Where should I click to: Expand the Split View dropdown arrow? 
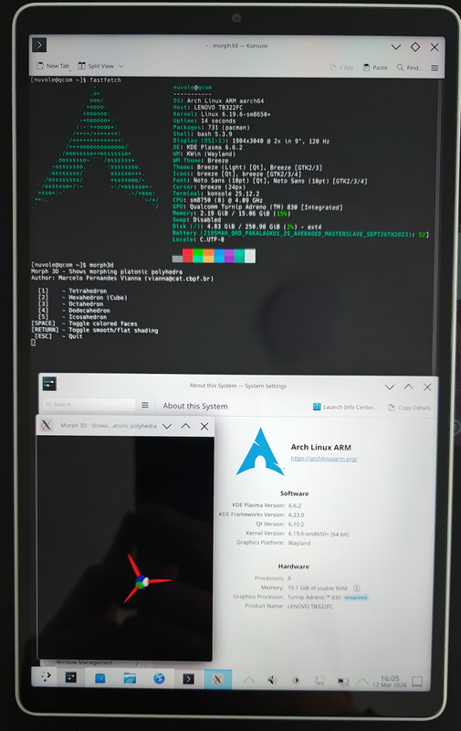[121, 66]
